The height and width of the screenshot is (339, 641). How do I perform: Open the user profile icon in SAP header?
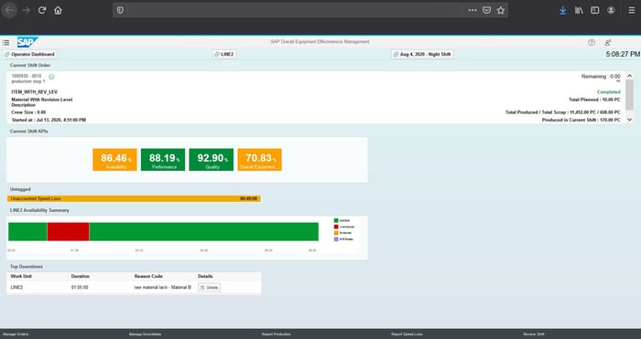608,42
